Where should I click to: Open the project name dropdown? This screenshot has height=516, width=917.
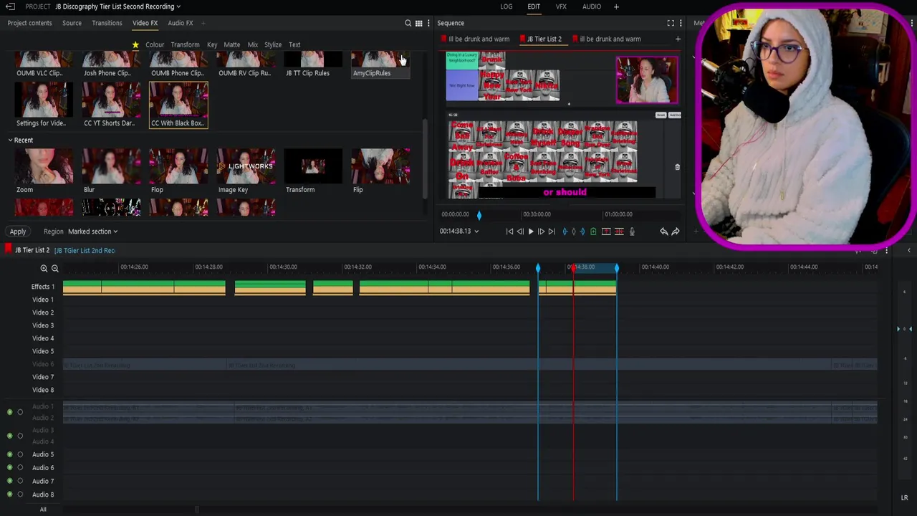tap(178, 6)
